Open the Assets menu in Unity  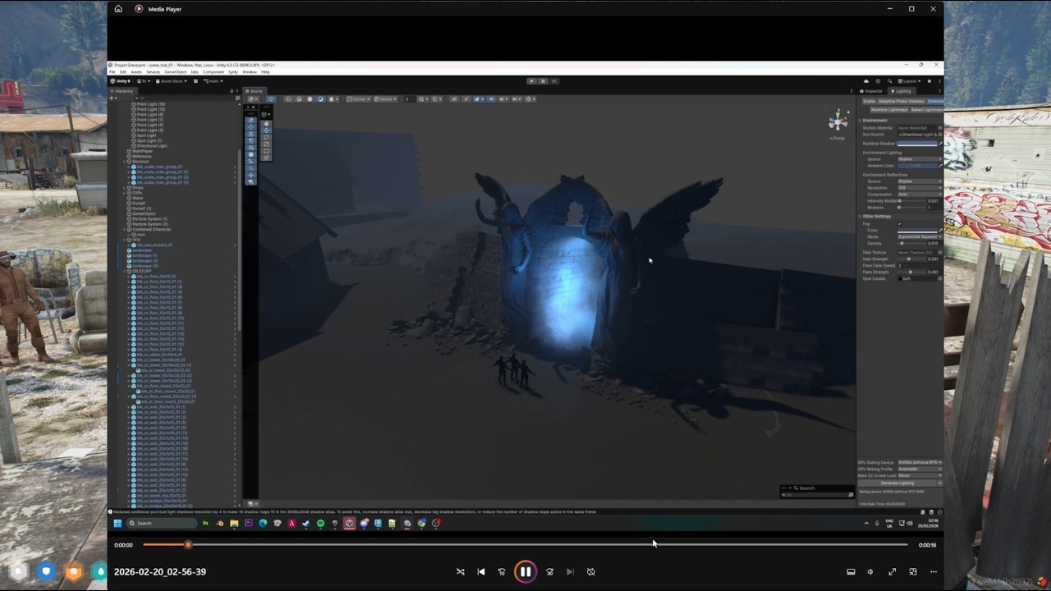coord(136,72)
